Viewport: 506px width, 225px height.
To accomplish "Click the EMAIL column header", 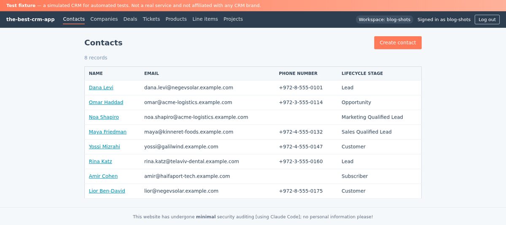I will pyautogui.click(x=151, y=73).
